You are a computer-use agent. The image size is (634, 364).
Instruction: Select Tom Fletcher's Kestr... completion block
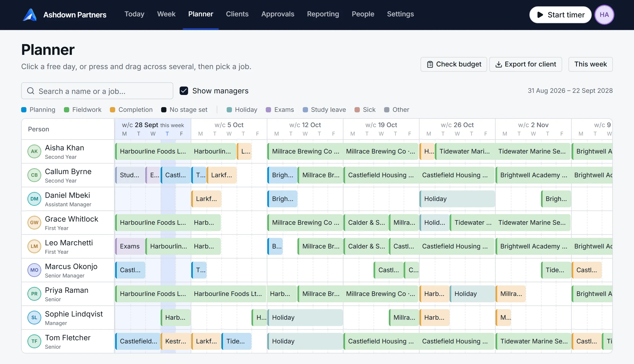pyautogui.click(x=176, y=341)
